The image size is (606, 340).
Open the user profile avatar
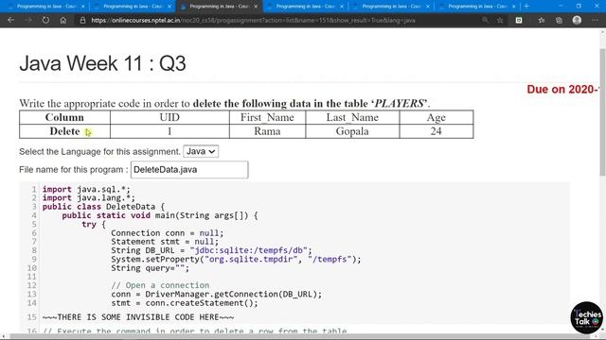tap(577, 20)
